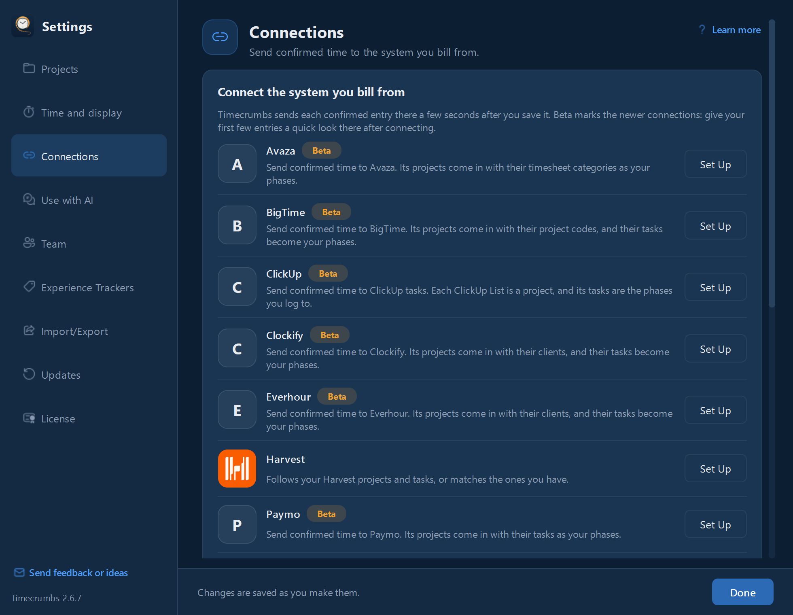The height and width of the screenshot is (615, 793).
Task: Set up the ClickUp connection
Action: coord(715,287)
